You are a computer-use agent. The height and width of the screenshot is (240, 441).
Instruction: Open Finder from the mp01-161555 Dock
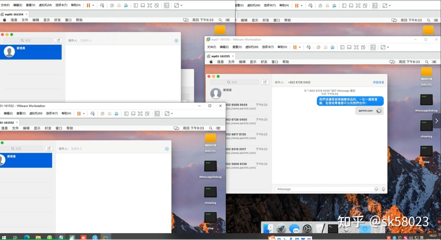[268, 229]
